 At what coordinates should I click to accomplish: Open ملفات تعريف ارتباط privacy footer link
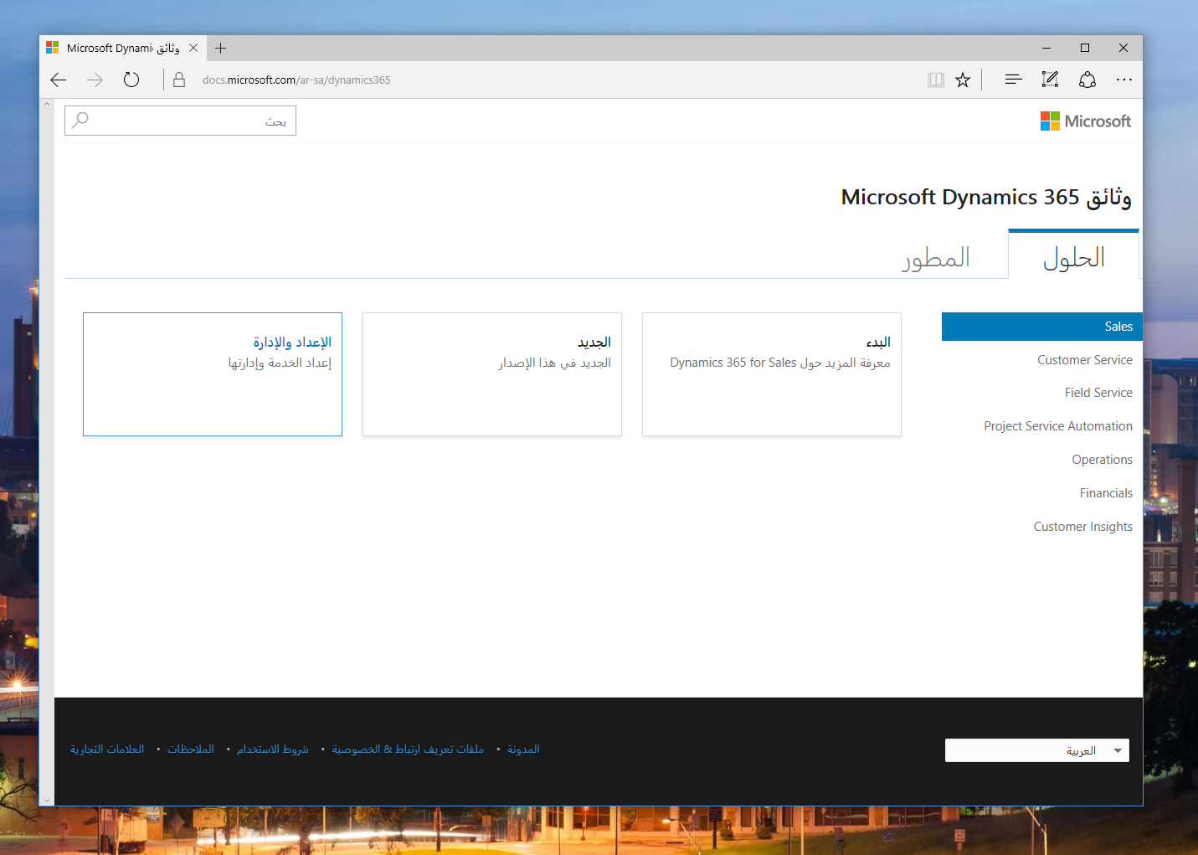[x=408, y=749]
